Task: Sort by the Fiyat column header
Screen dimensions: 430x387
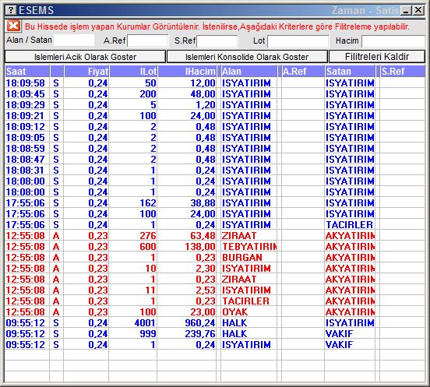Action: pos(86,72)
